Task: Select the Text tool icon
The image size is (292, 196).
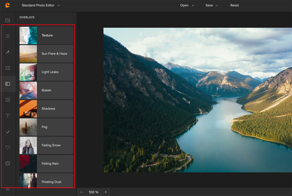Action: (8, 116)
